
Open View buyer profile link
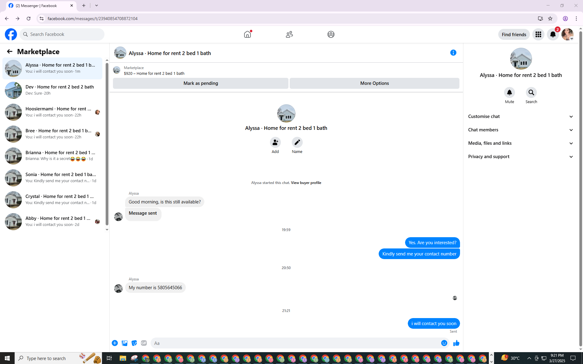point(306,183)
